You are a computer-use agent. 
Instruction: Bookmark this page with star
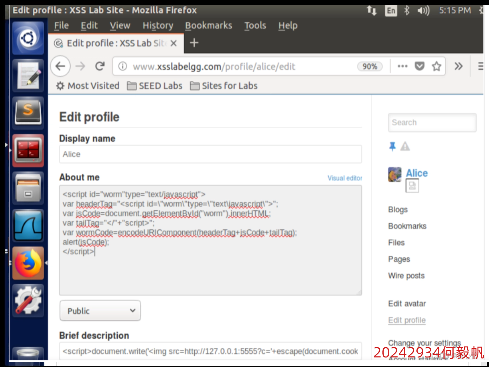coord(436,66)
